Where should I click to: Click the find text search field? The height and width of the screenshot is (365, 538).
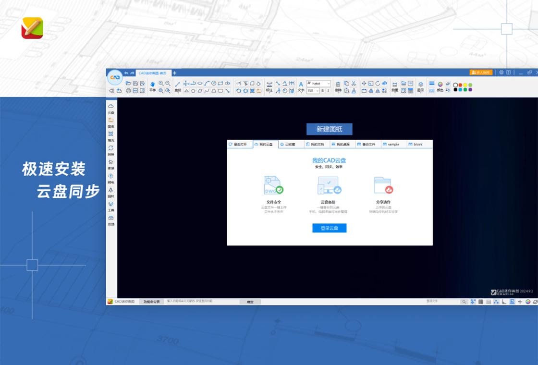tap(443, 302)
